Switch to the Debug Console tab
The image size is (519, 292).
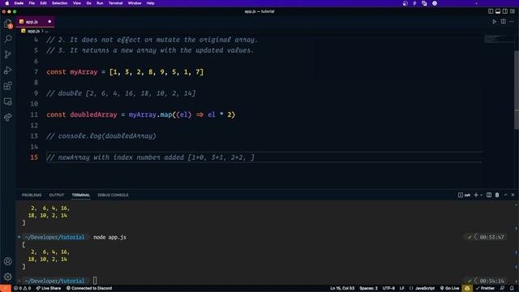click(x=113, y=195)
